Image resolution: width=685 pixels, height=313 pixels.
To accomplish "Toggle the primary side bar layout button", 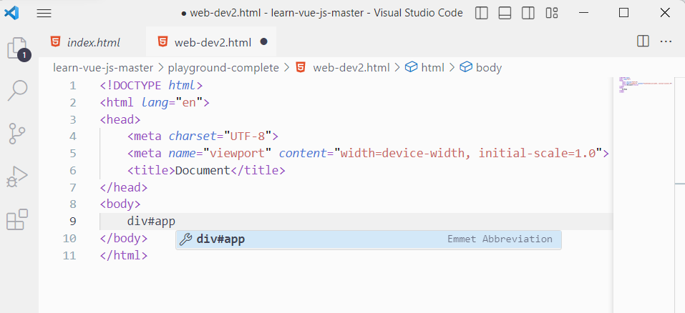I will coord(482,13).
